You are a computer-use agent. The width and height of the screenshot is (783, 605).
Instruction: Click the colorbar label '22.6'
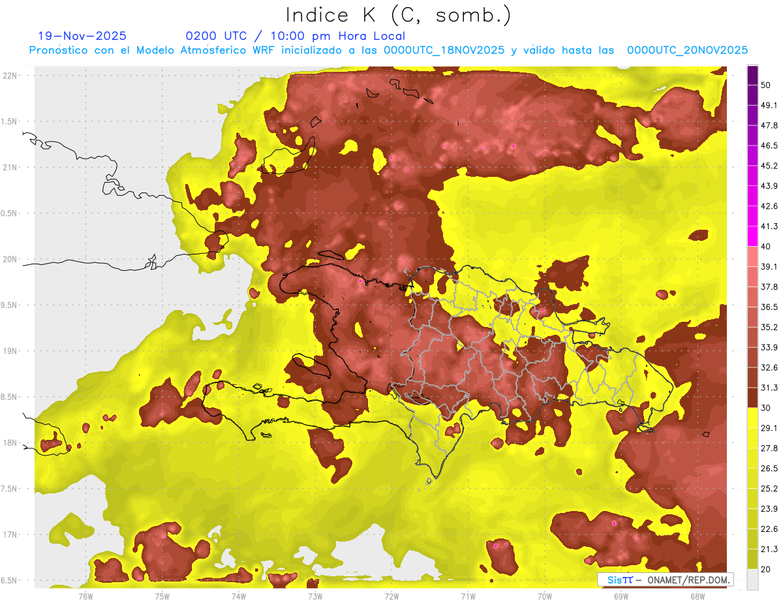coord(769,529)
